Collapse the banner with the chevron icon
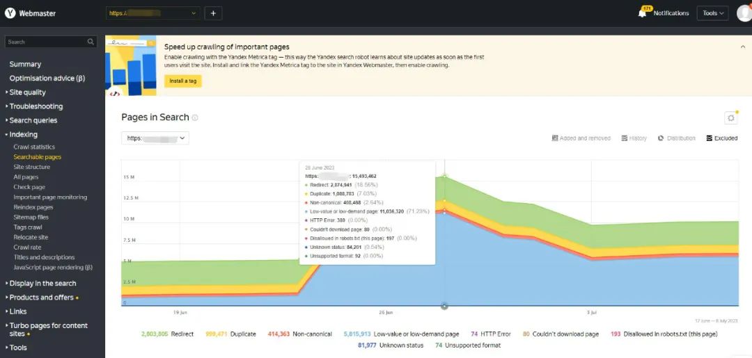 [x=742, y=47]
